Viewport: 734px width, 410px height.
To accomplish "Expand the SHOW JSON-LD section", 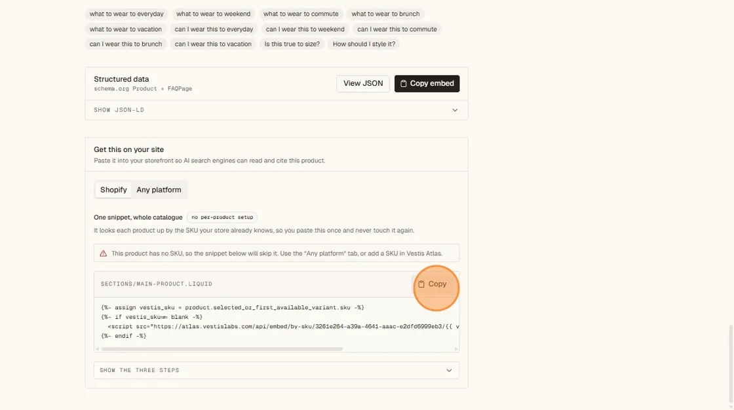I will [276, 110].
